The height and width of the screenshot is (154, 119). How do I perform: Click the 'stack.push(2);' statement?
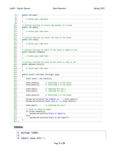coord(32,85)
